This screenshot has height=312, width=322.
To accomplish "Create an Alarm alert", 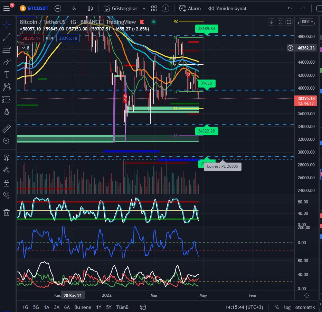I will tap(190, 8).
